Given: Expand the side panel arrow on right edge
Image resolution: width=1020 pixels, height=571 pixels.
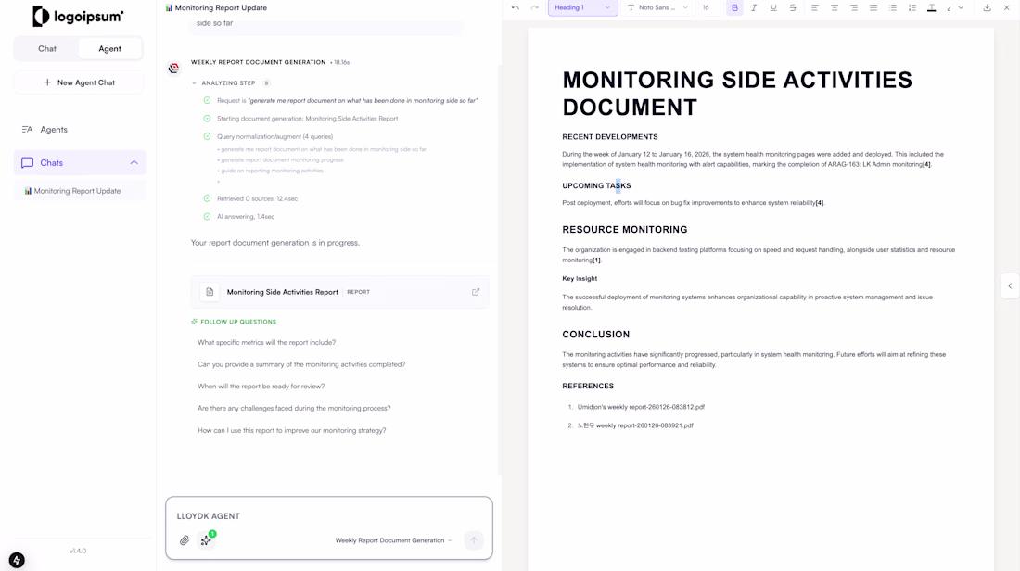Looking at the screenshot, I should click(x=1010, y=286).
